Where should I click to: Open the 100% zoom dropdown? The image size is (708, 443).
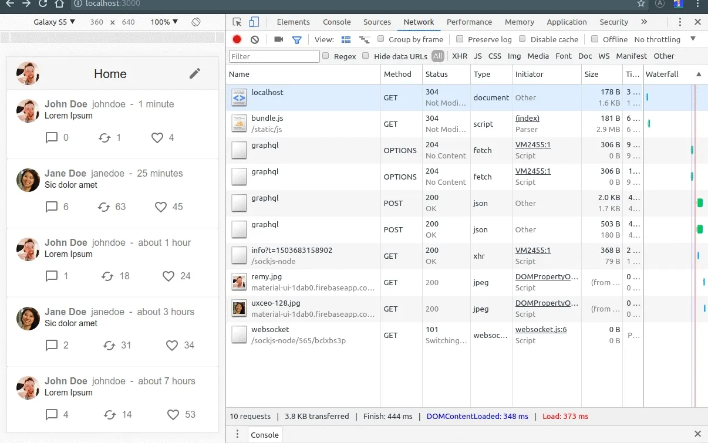coord(164,22)
